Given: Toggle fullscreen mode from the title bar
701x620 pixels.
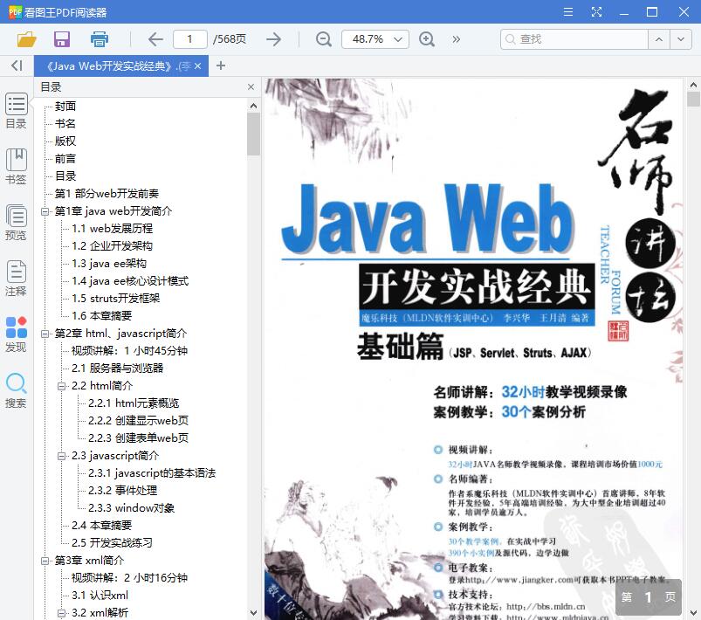Looking at the screenshot, I should (597, 11).
